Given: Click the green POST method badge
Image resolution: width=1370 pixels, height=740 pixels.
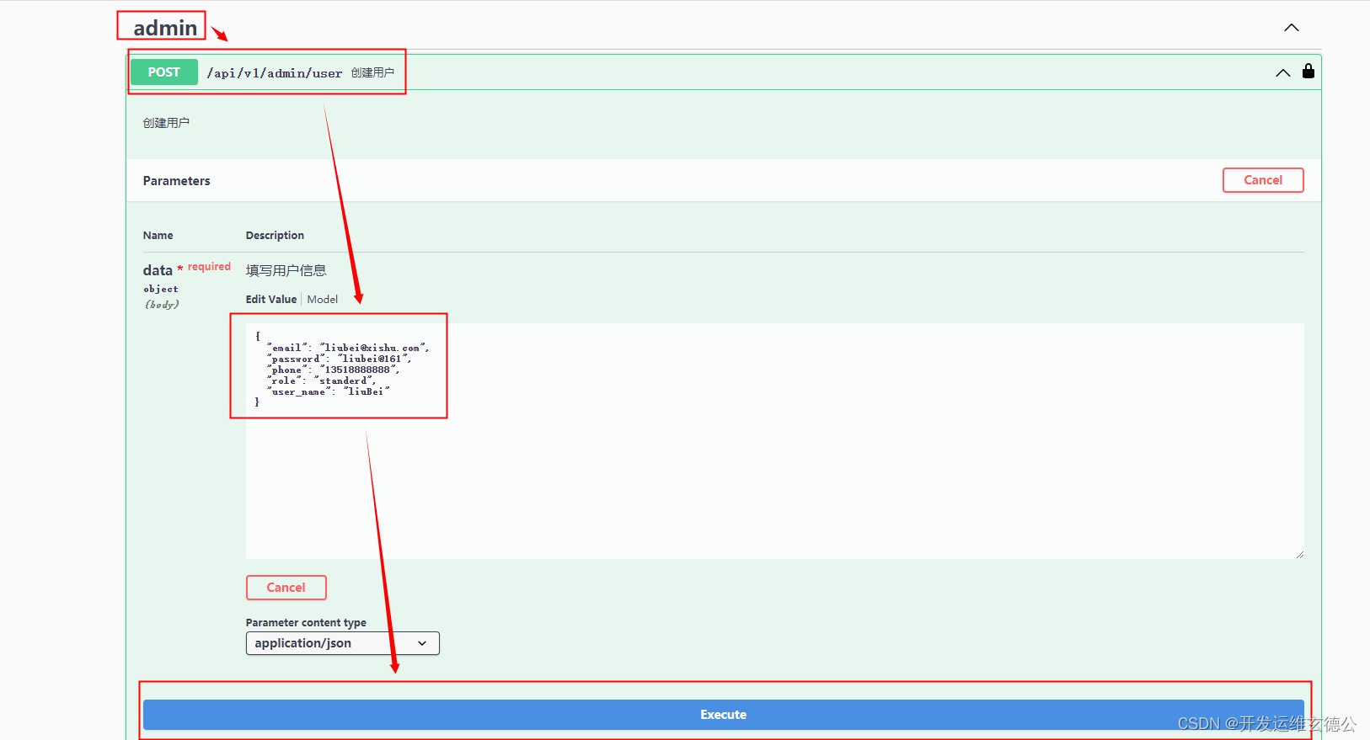Looking at the screenshot, I should [x=164, y=72].
